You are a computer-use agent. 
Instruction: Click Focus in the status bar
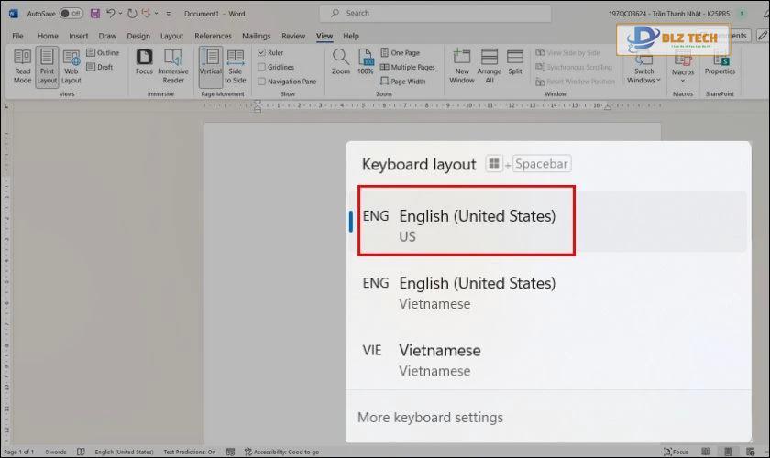[x=676, y=452]
